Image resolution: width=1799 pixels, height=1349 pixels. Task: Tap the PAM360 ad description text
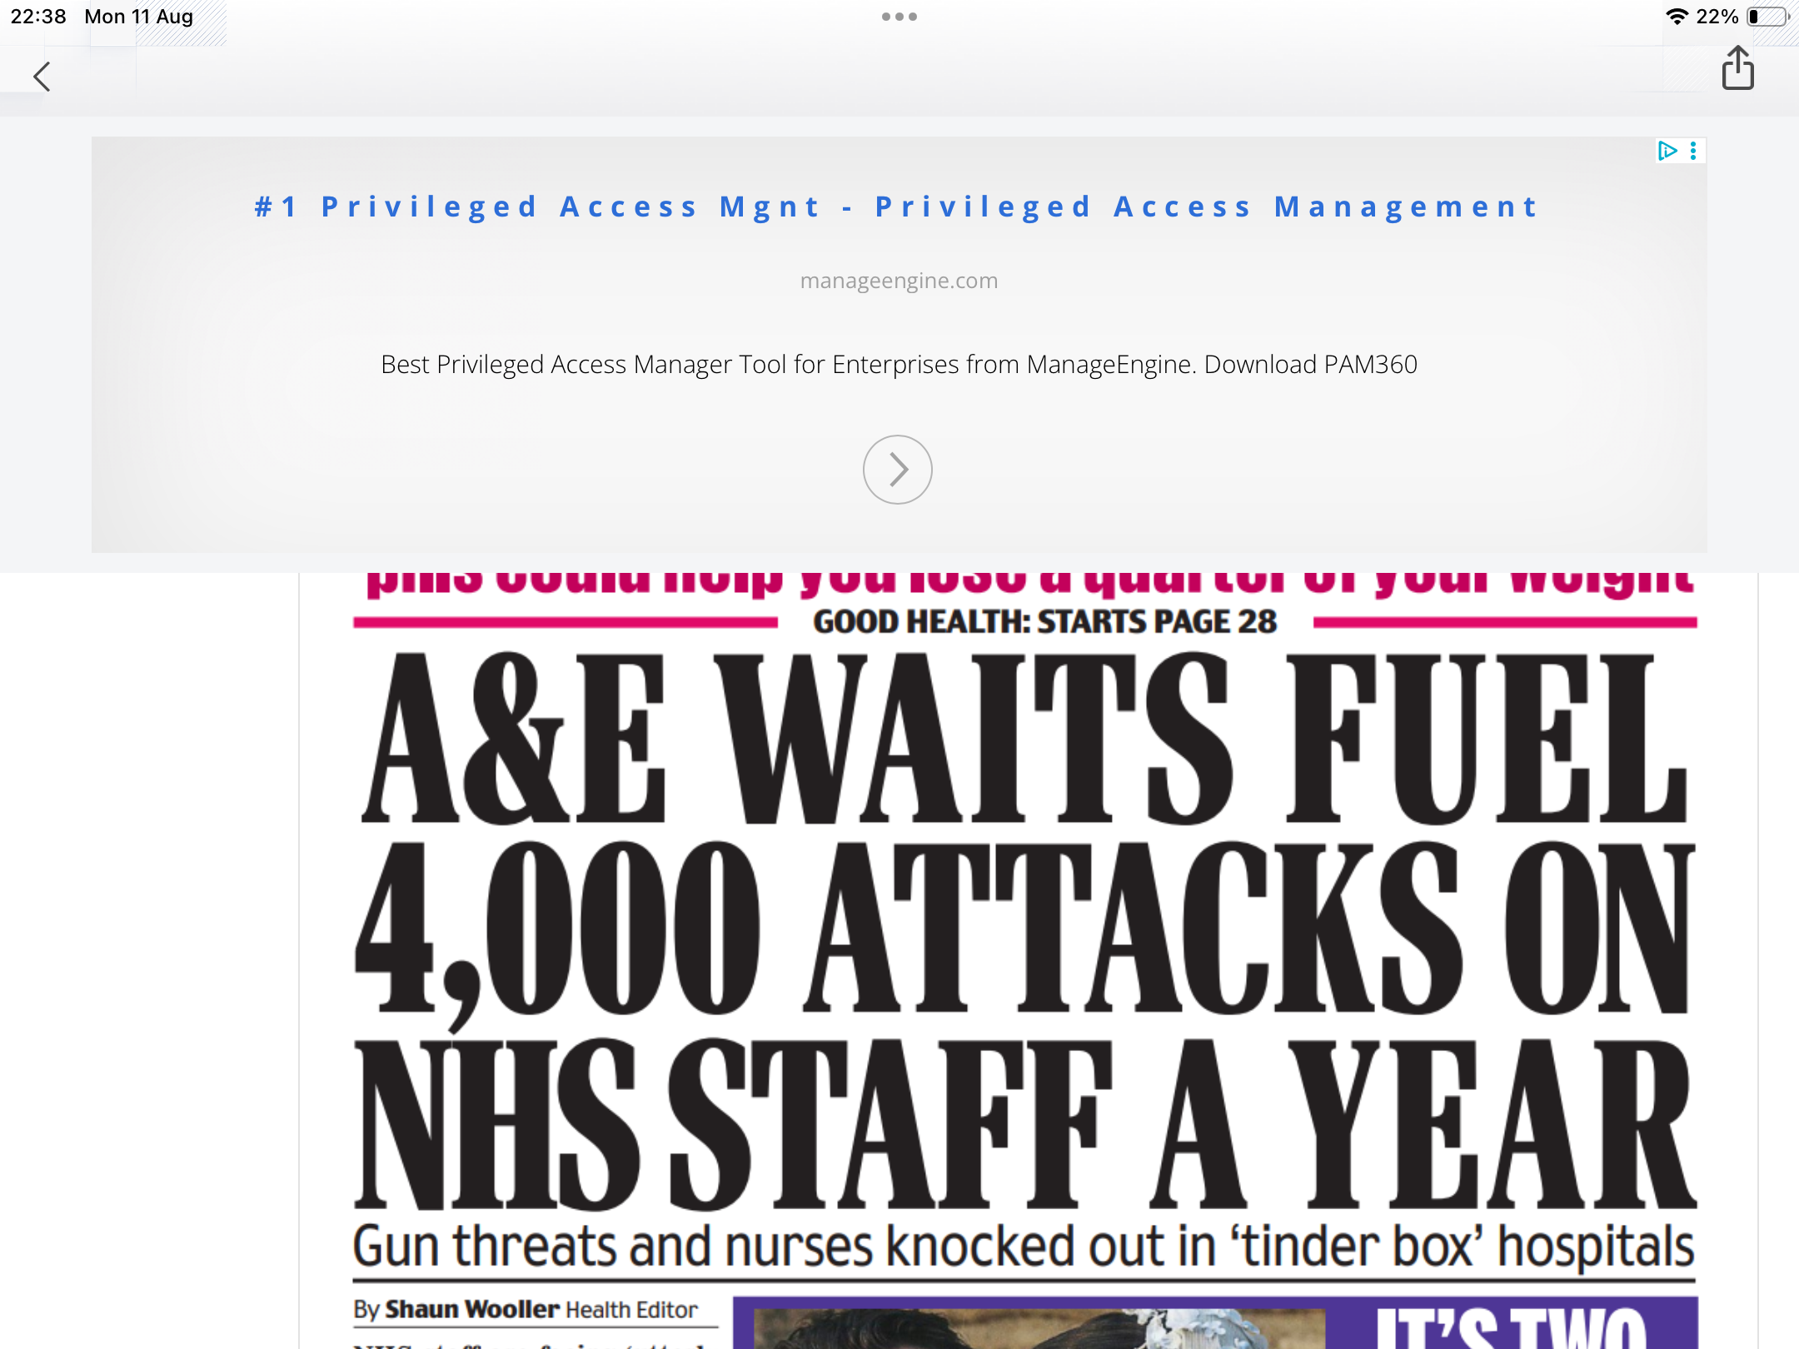pyautogui.click(x=899, y=365)
